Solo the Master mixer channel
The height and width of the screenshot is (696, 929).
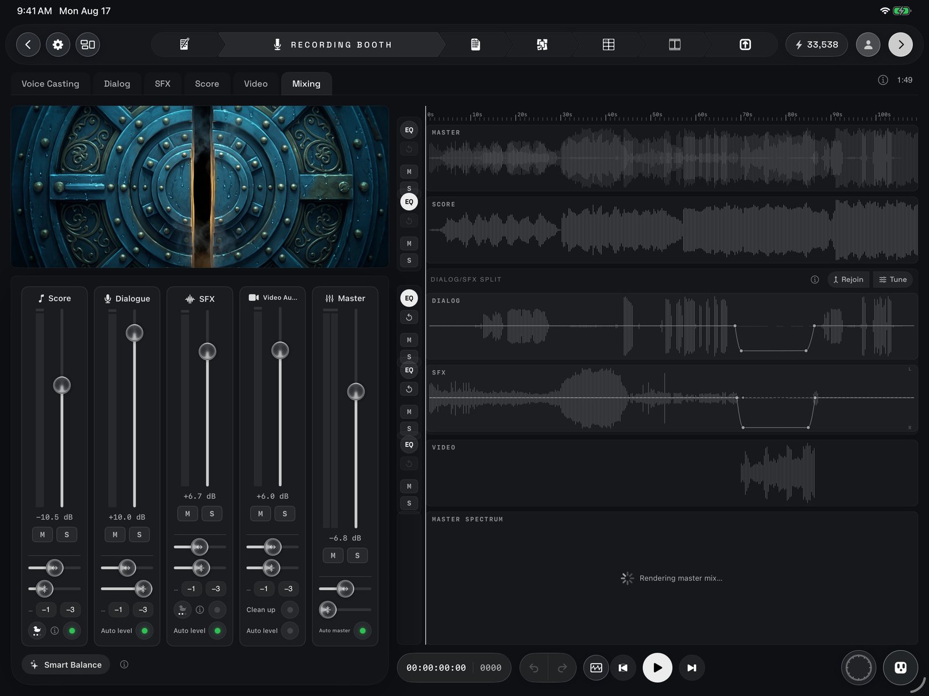pyautogui.click(x=357, y=556)
